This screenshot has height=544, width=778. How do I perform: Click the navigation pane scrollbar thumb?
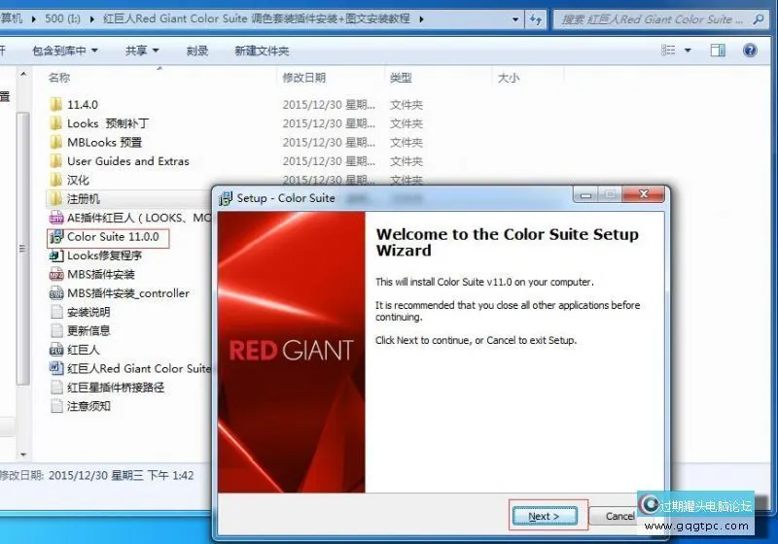tap(22, 248)
